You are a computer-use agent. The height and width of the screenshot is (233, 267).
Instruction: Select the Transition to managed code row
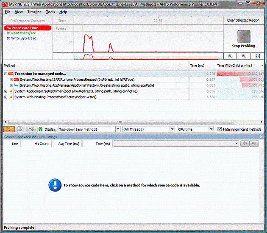point(133,74)
